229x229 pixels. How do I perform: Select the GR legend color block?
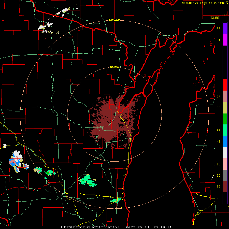point(225,96)
